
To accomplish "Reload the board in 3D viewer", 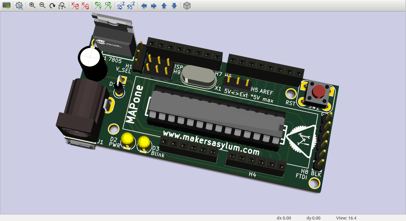I will click(x=7, y=5).
